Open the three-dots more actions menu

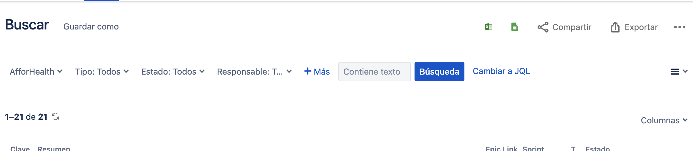(679, 27)
